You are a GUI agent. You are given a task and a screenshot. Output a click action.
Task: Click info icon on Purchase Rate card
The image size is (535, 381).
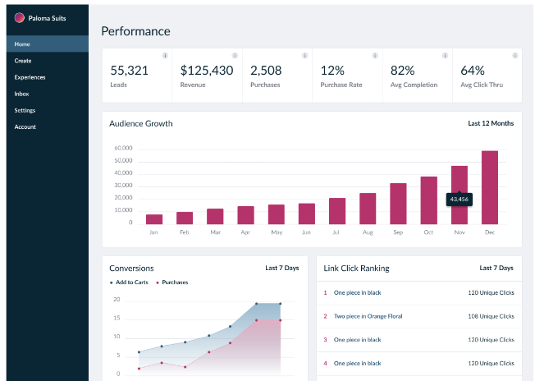pos(375,56)
